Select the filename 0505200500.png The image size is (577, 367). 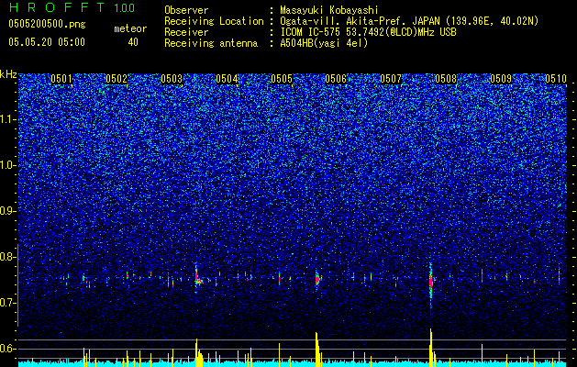coord(47,25)
